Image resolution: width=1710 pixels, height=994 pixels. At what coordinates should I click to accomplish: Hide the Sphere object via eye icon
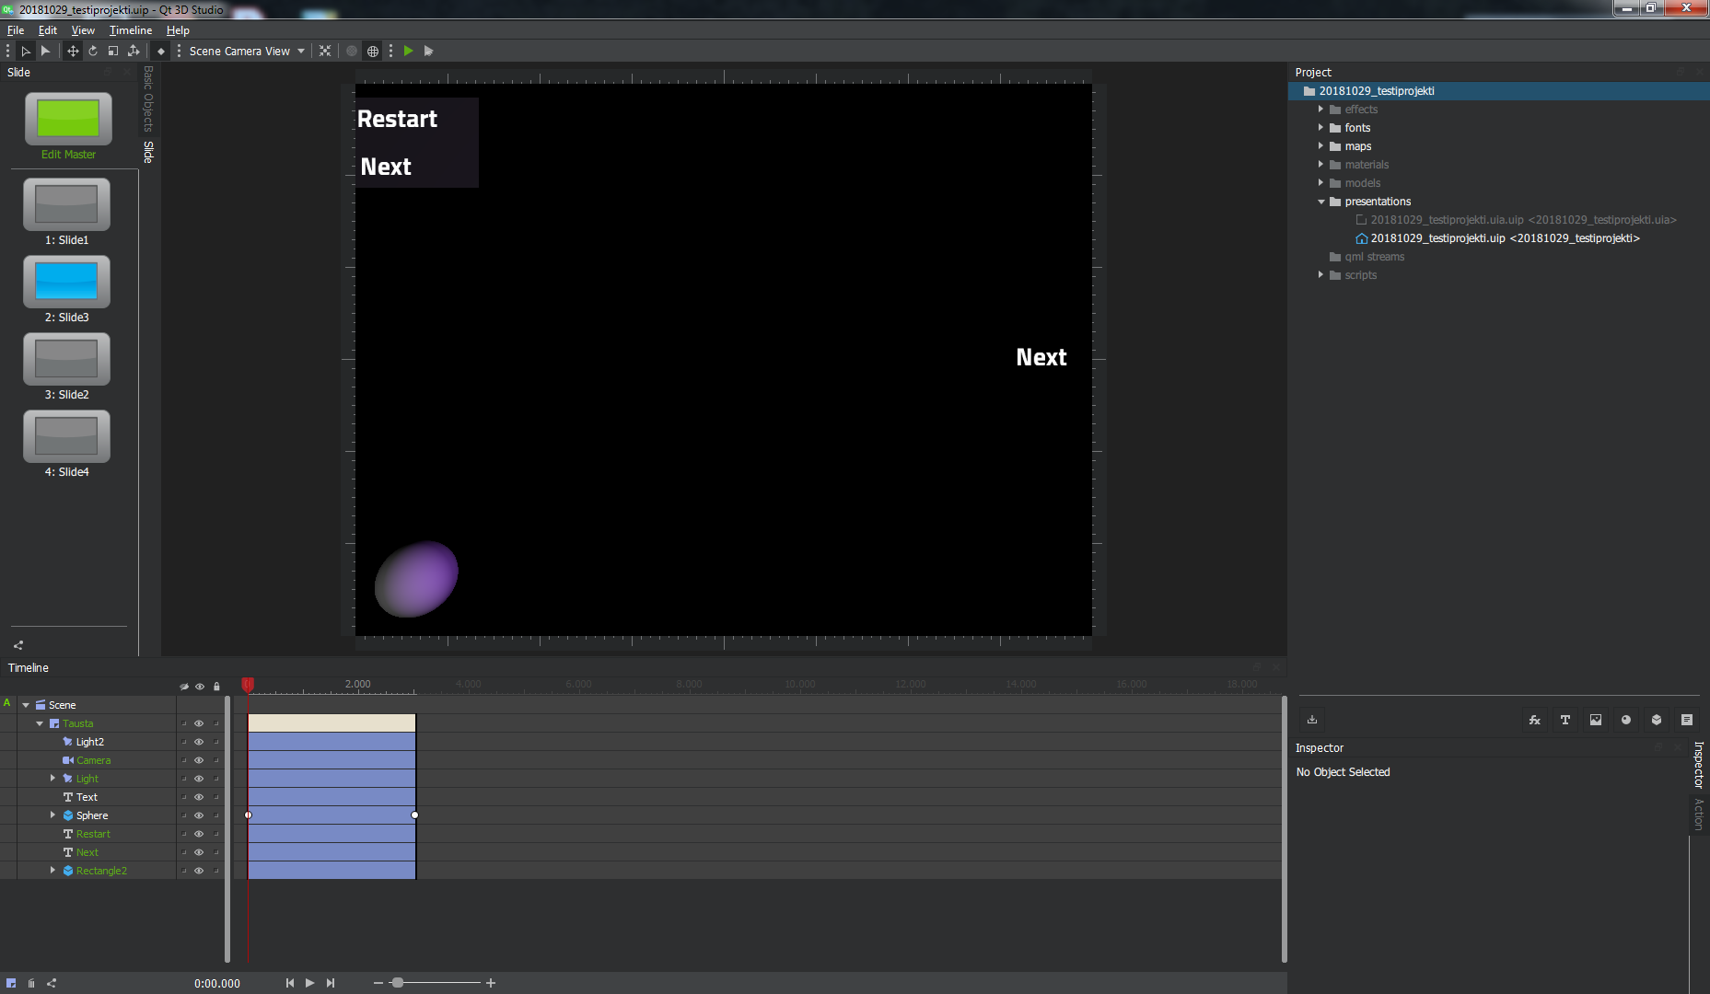tap(199, 815)
